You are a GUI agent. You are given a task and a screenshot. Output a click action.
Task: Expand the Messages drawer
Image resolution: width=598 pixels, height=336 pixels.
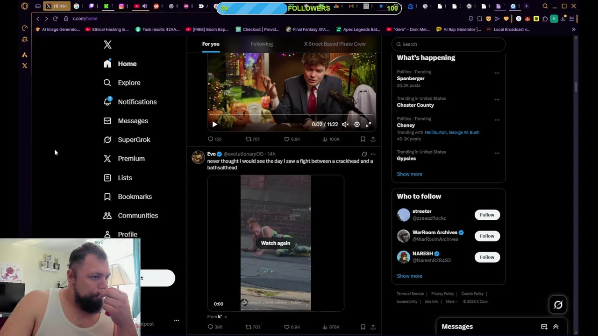click(x=556, y=327)
